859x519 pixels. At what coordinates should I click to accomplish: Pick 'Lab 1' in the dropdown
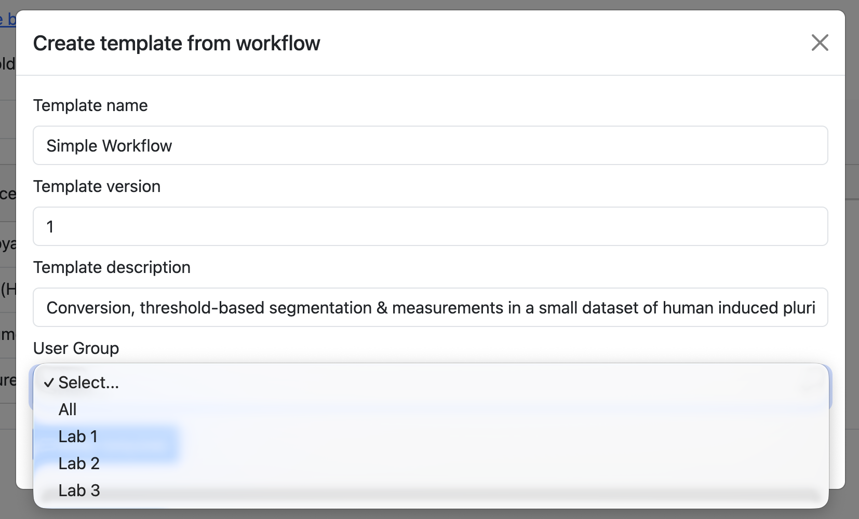tap(78, 436)
